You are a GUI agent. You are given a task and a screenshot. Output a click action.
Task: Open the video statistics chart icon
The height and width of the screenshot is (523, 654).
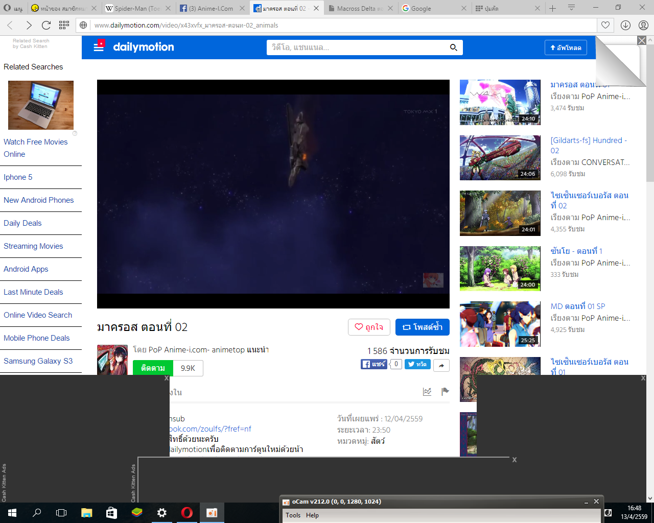click(427, 392)
